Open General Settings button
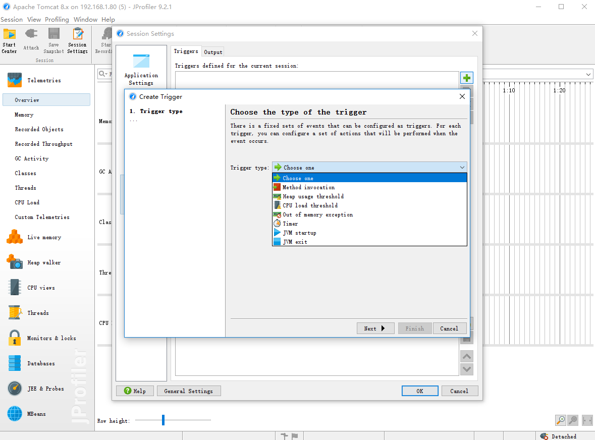Image resolution: width=595 pixels, height=440 pixels. coord(189,391)
